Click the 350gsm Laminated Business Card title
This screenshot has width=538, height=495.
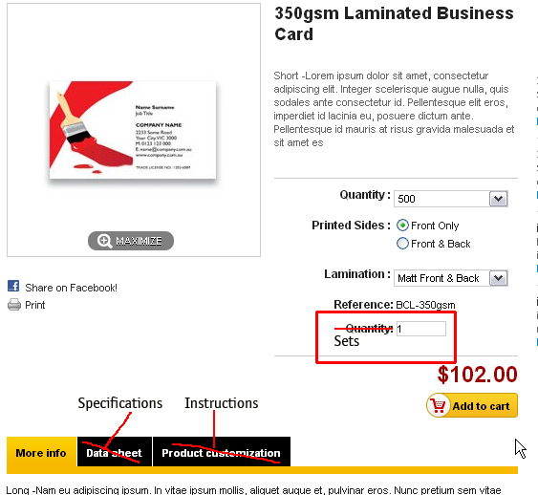394,23
